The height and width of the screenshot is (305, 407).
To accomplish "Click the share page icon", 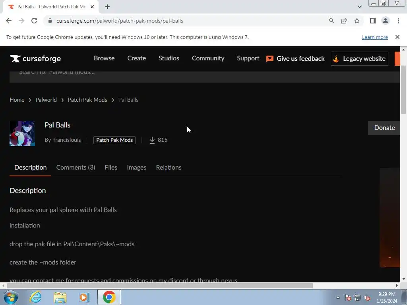I will coord(344,21).
